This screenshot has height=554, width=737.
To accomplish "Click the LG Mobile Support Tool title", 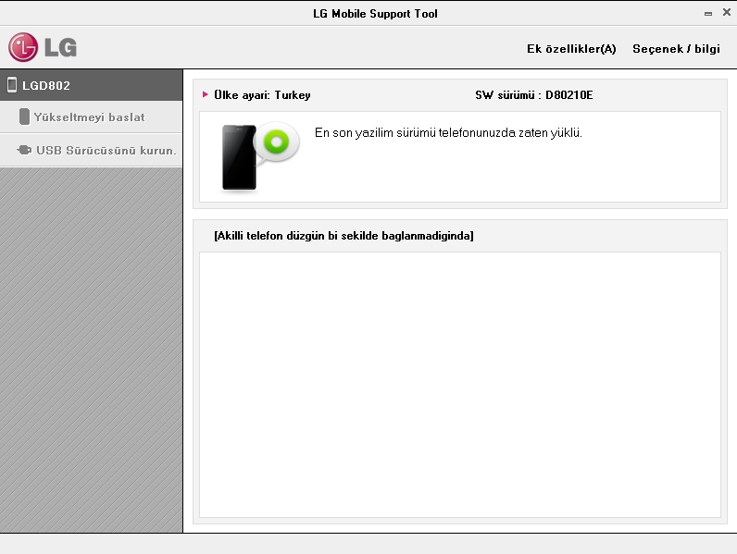I will [375, 14].
